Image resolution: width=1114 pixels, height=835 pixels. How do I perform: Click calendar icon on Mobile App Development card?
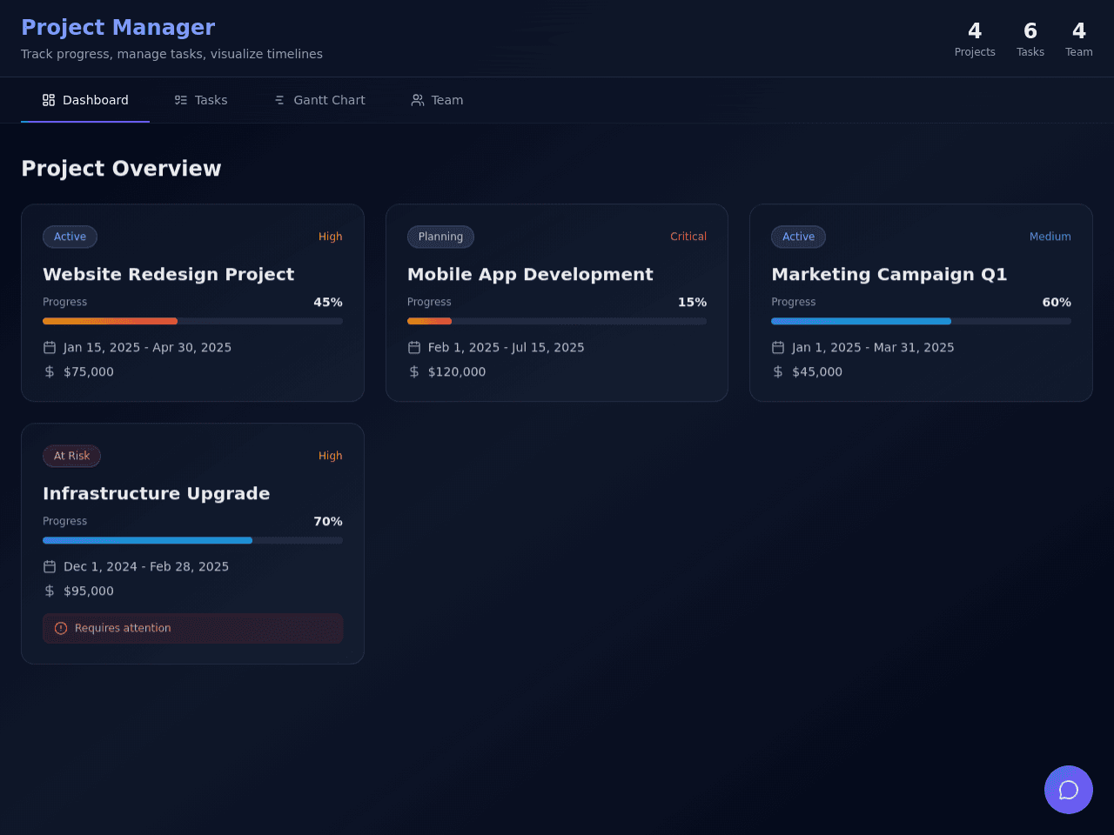[x=414, y=347]
